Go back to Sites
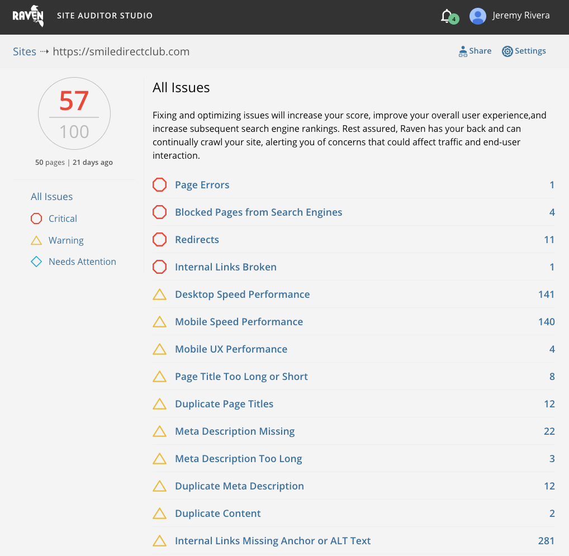The image size is (569, 556). click(x=24, y=51)
